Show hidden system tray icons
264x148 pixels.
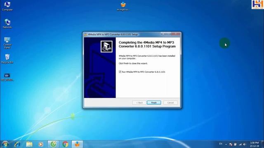tap(226, 144)
